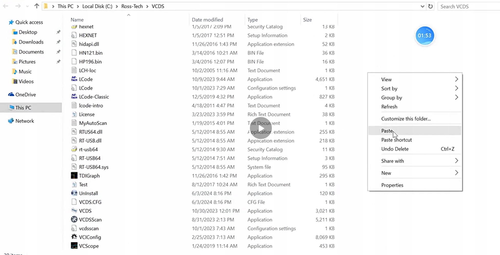500x255 pixels.
Task: Expand the View submenu arrow
Action: tap(456, 79)
